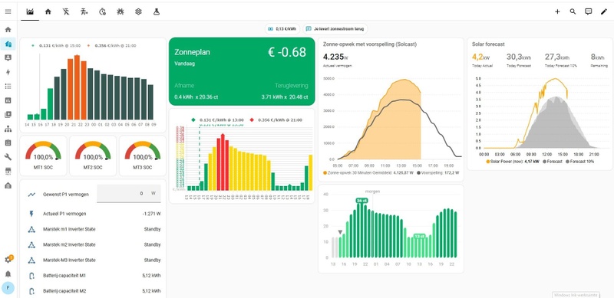Click the triangle icon of Marstek m1 Inverter

31,229
